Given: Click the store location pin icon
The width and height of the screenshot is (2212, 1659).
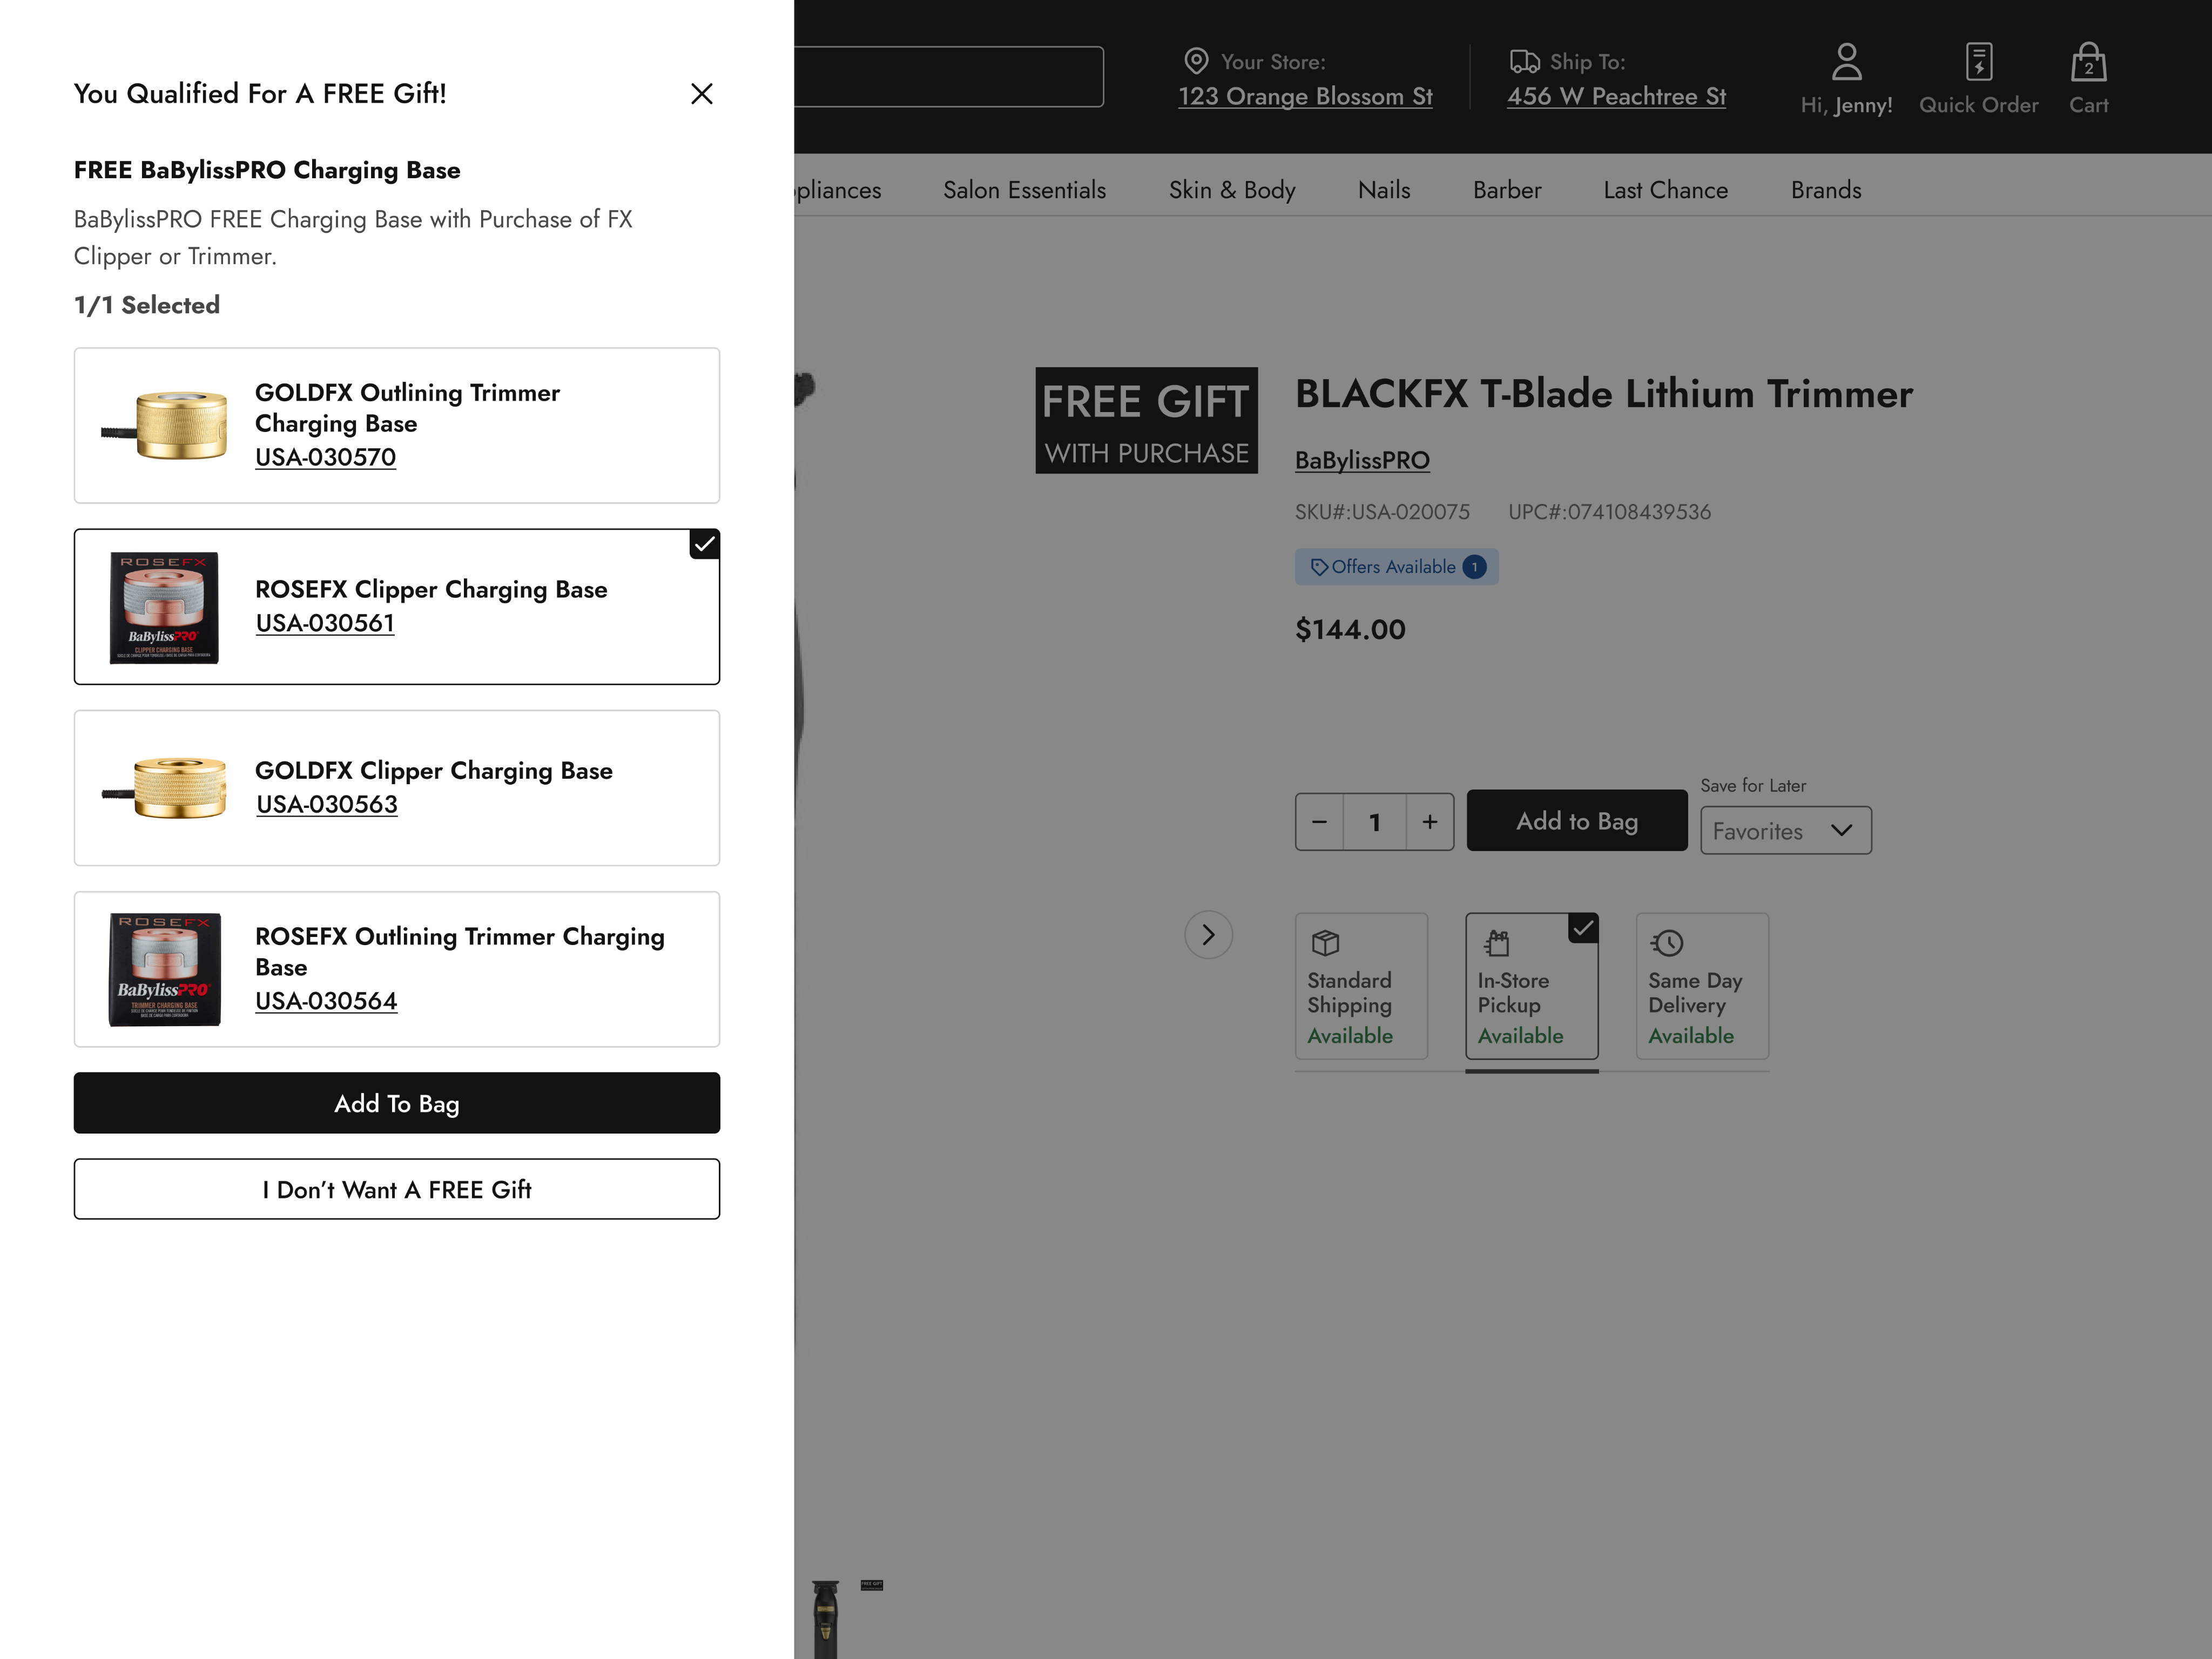Looking at the screenshot, I should click(1196, 61).
